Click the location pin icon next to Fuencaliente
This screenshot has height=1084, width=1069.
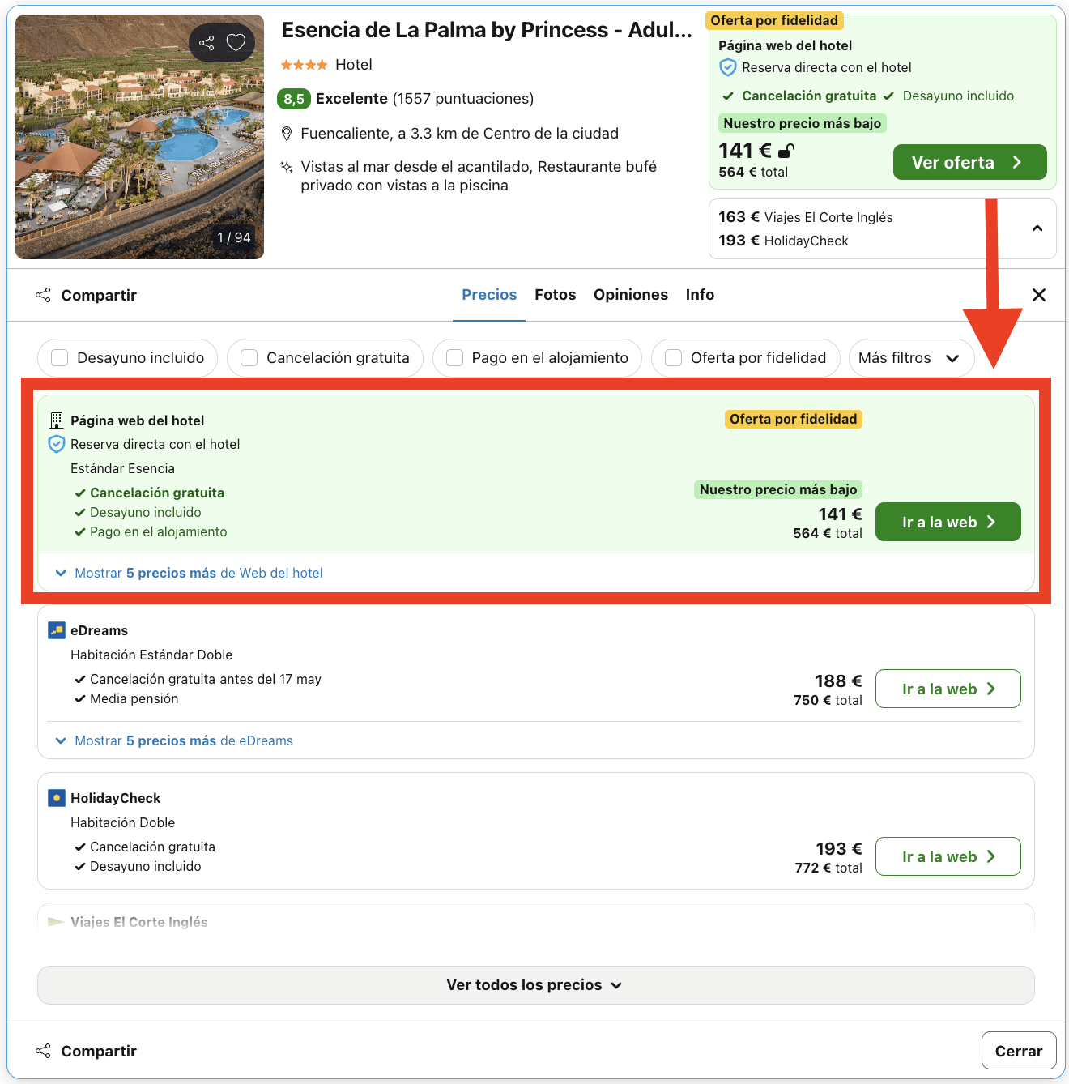tap(287, 133)
